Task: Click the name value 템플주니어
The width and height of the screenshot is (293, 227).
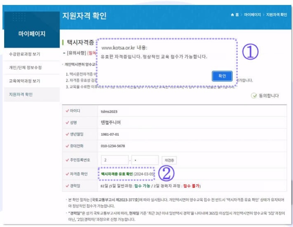Action: click(110, 123)
